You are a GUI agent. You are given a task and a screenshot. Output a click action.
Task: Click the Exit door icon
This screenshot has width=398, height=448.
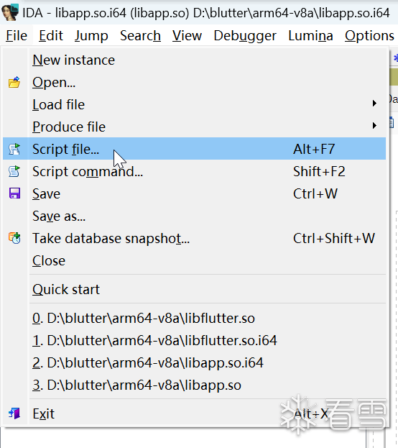click(x=14, y=413)
